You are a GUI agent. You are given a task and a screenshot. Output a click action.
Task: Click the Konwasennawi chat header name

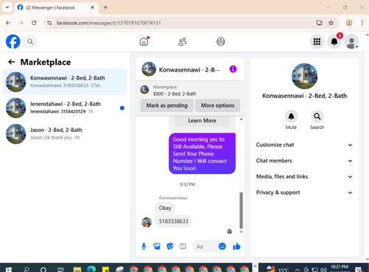tap(190, 70)
